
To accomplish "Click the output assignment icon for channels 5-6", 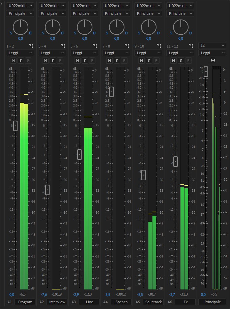I will 95,45.
